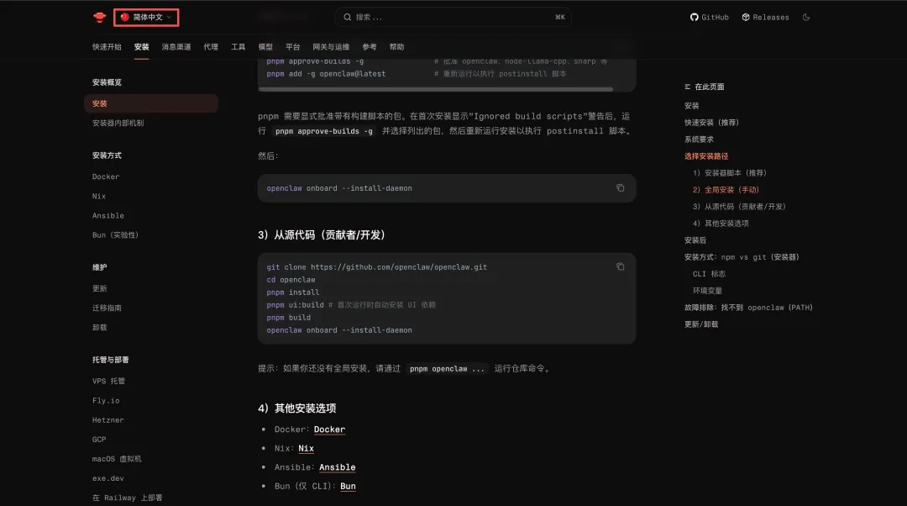Click inline code pnpm openclaw ...

coord(447,369)
